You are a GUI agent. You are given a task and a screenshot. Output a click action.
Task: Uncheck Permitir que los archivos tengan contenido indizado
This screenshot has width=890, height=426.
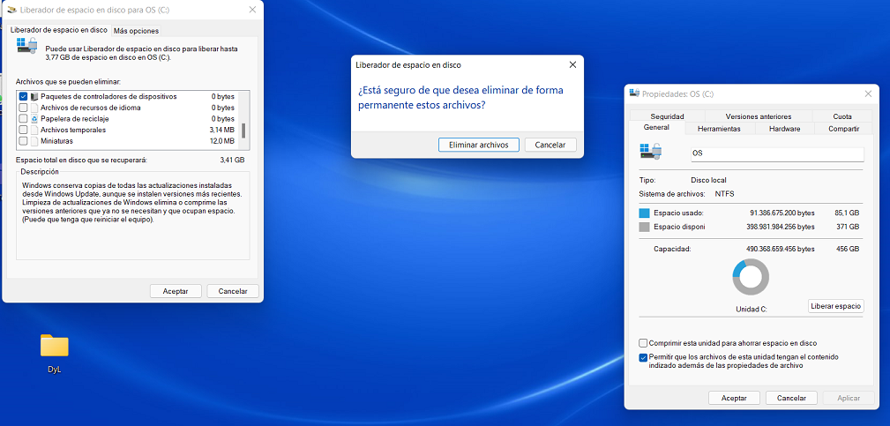(x=643, y=357)
